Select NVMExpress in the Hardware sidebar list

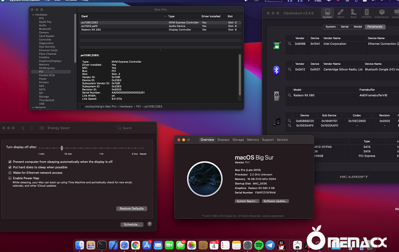pos(46,68)
